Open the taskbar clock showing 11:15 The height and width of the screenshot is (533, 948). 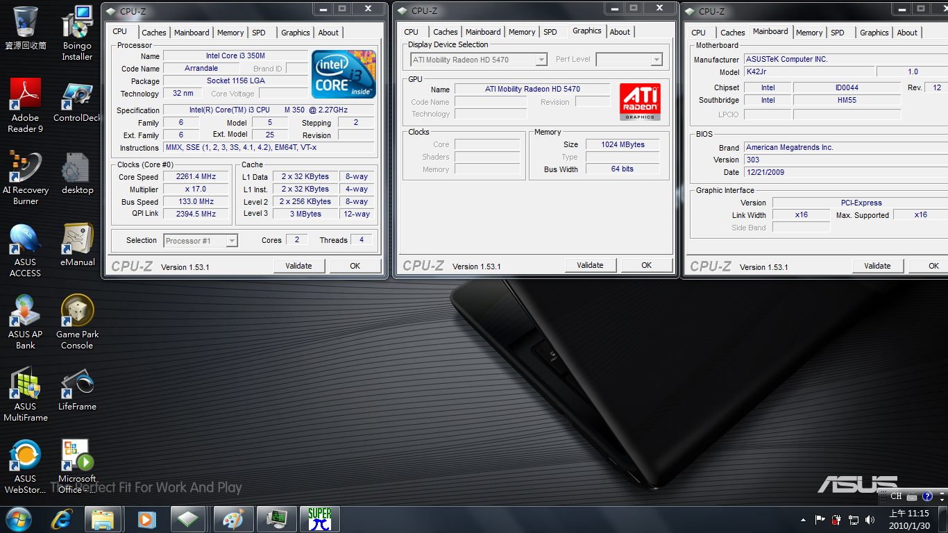pos(908,519)
